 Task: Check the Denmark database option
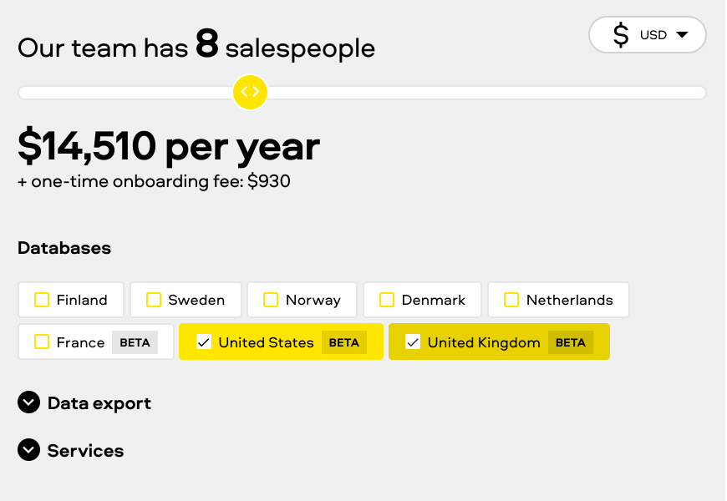pos(387,300)
